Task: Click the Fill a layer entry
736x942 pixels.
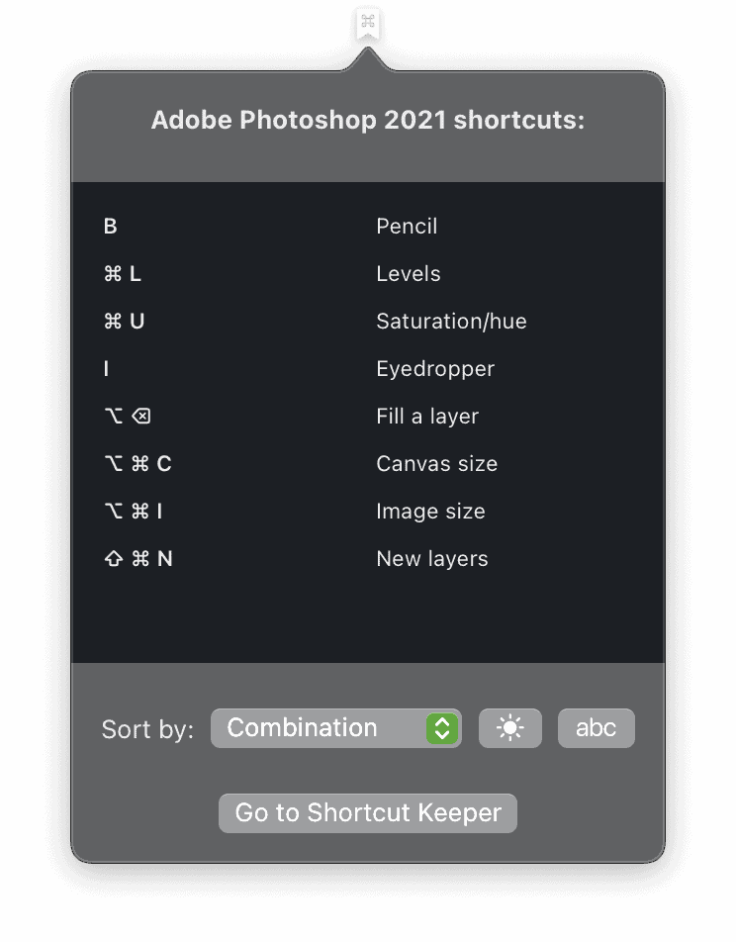Action: click(427, 416)
